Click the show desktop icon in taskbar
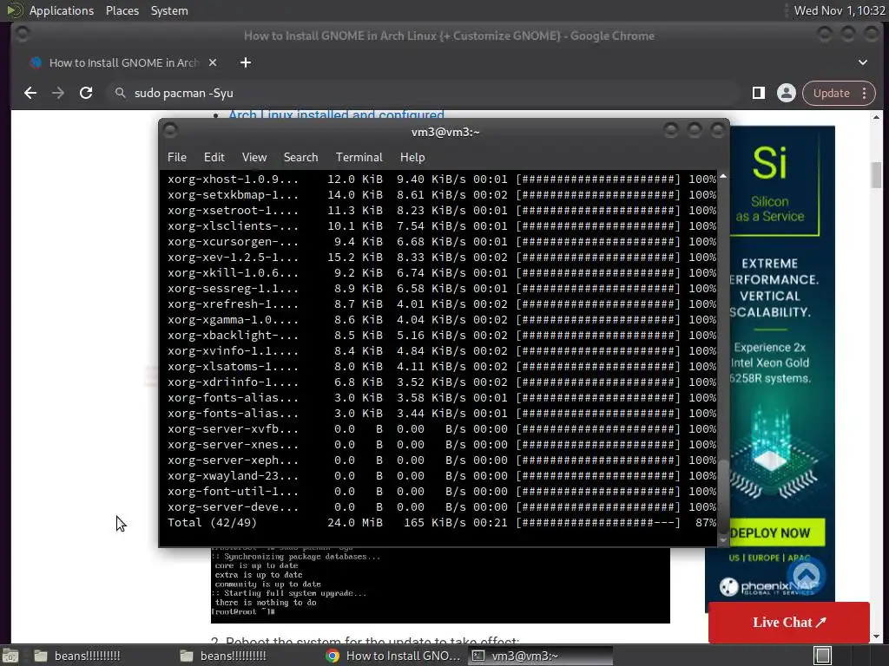 tap(10, 656)
